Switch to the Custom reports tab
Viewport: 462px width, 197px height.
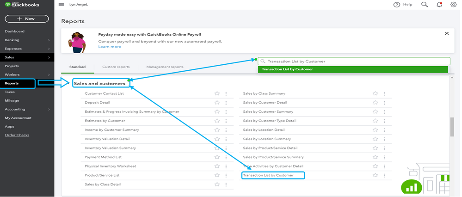point(116,67)
